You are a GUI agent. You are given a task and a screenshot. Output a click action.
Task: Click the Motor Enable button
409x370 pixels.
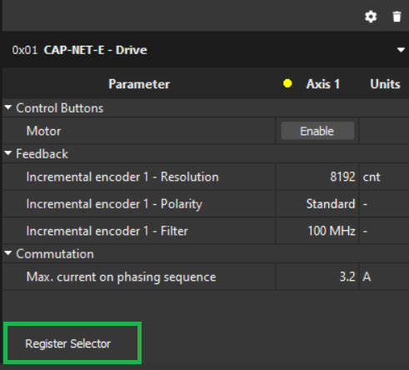[317, 131]
